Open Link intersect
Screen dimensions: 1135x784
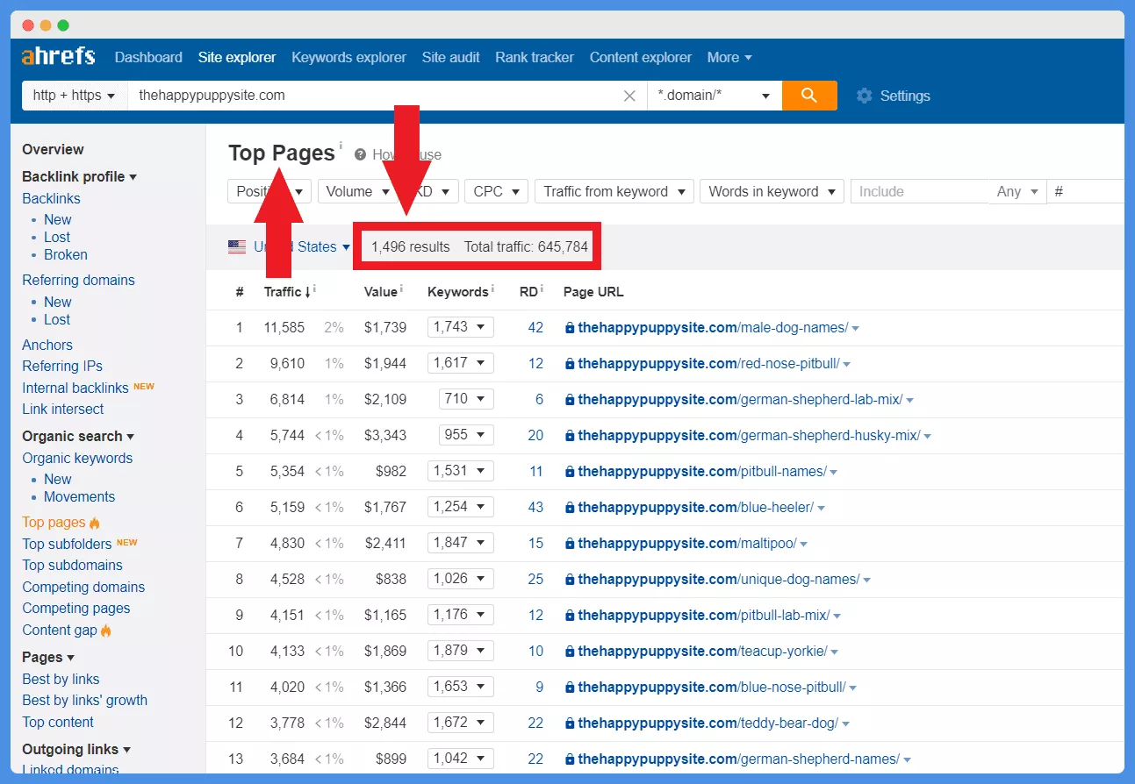pyautogui.click(x=62, y=409)
